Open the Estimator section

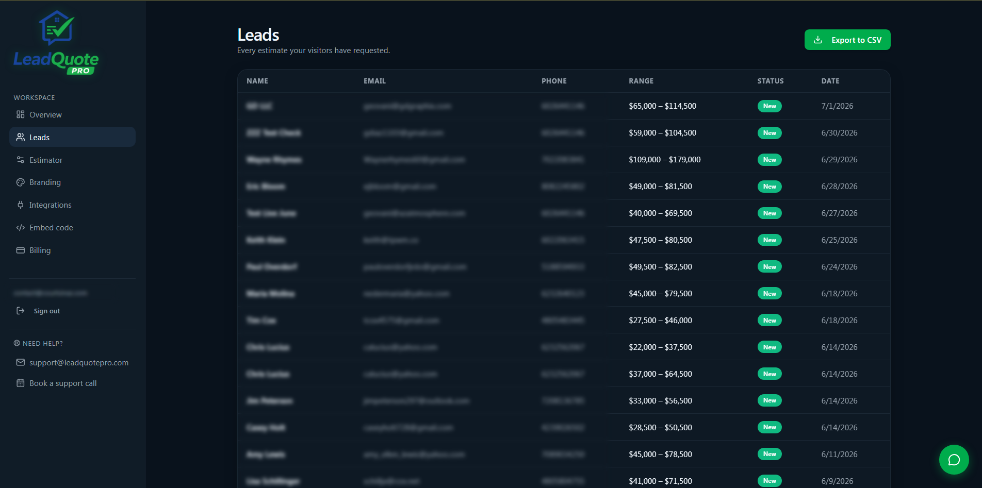(72, 160)
